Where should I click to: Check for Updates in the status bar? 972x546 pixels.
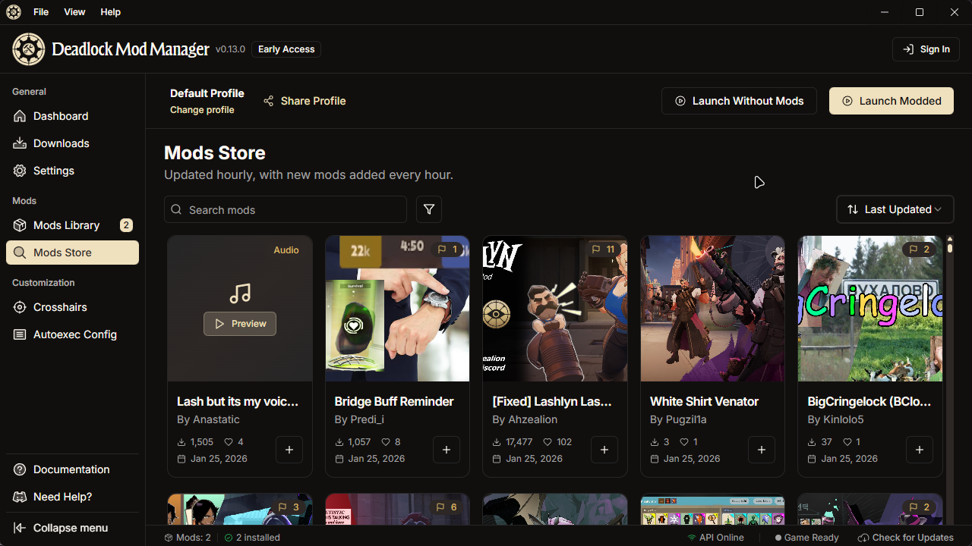pyautogui.click(x=905, y=537)
